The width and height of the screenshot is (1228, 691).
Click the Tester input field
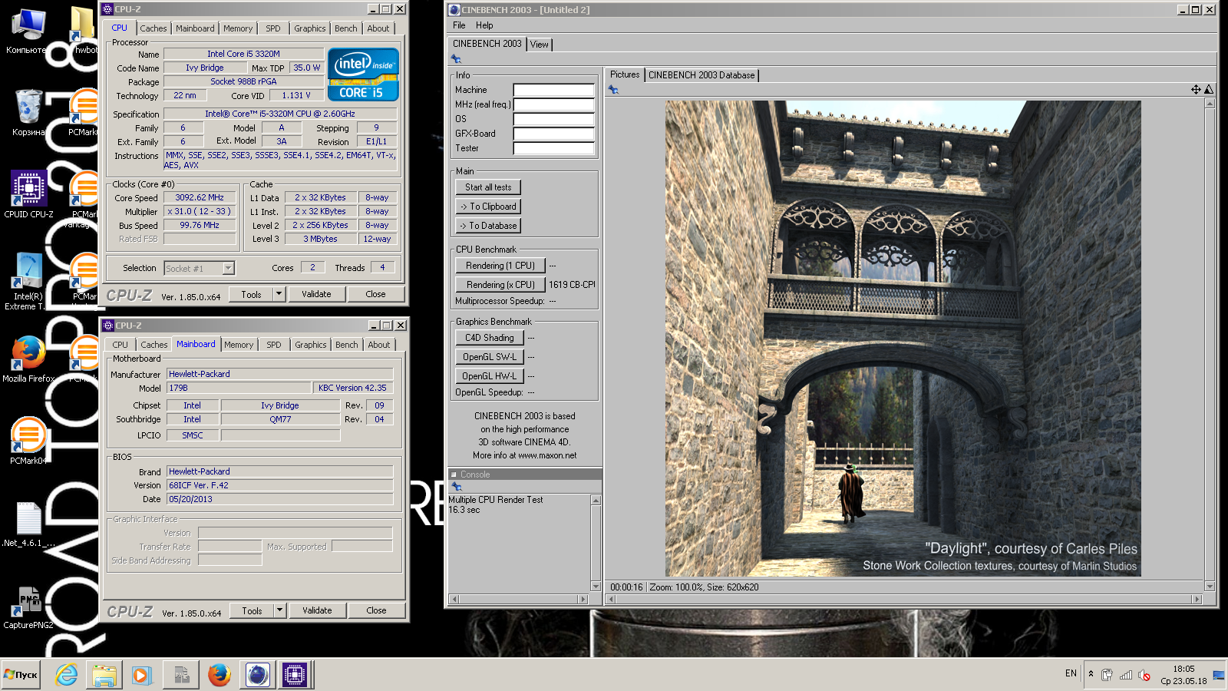(x=554, y=148)
